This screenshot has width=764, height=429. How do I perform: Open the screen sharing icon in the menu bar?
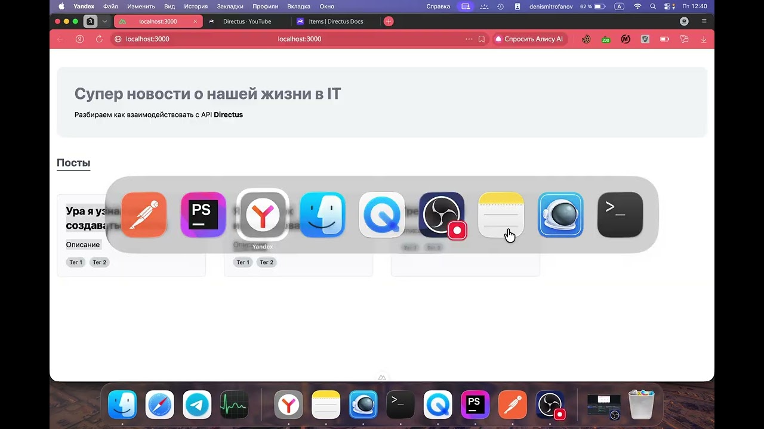[466, 7]
